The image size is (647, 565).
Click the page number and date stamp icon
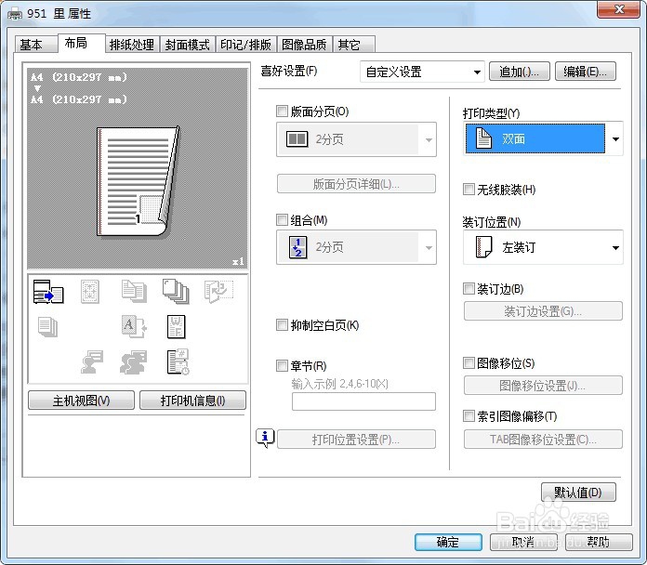pyautogui.click(x=178, y=361)
